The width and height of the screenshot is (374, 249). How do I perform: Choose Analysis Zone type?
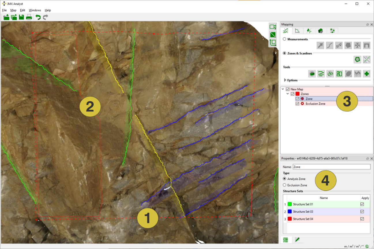point(285,179)
